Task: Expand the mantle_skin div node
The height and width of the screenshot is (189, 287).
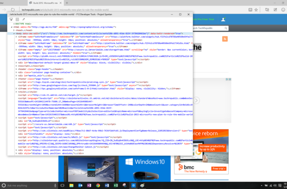Action: 16,76
